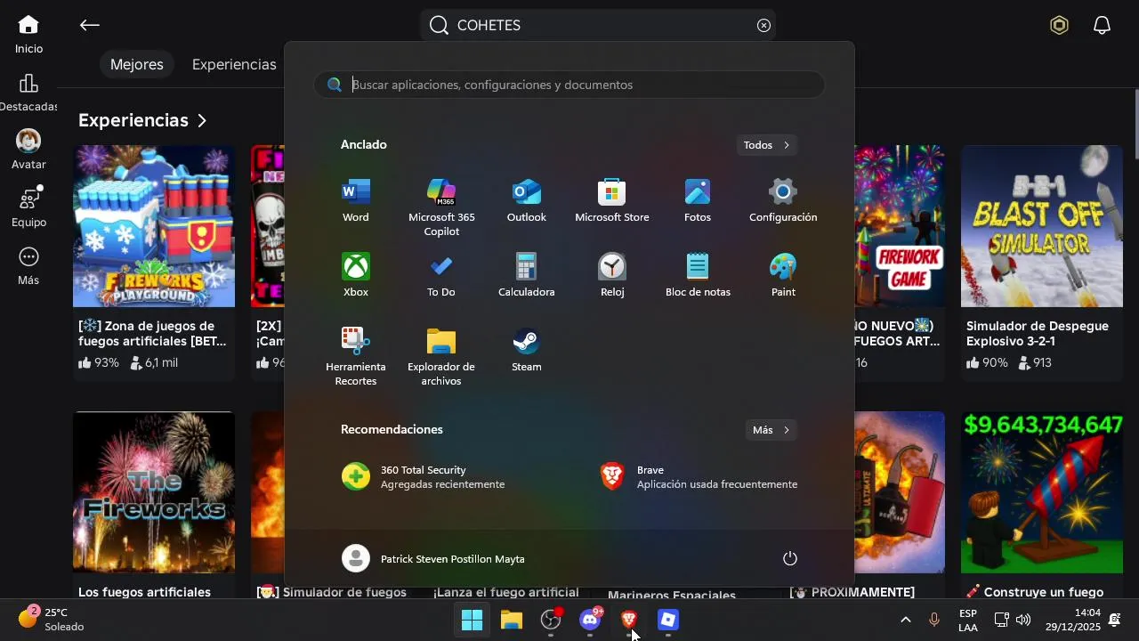Image resolution: width=1139 pixels, height=641 pixels.
Task: Open Roblox Equipo section
Action: (x=28, y=208)
